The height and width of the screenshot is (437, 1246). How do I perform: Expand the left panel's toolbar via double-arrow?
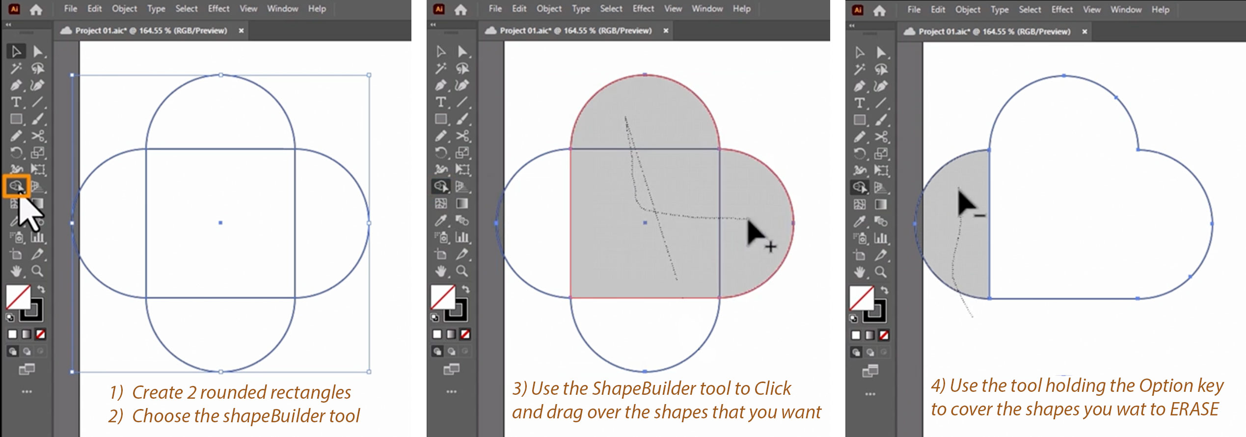[8, 24]
